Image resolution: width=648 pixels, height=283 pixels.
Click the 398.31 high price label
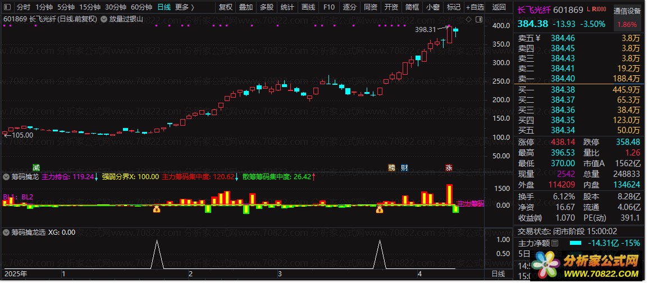click(x=425, y=29)
